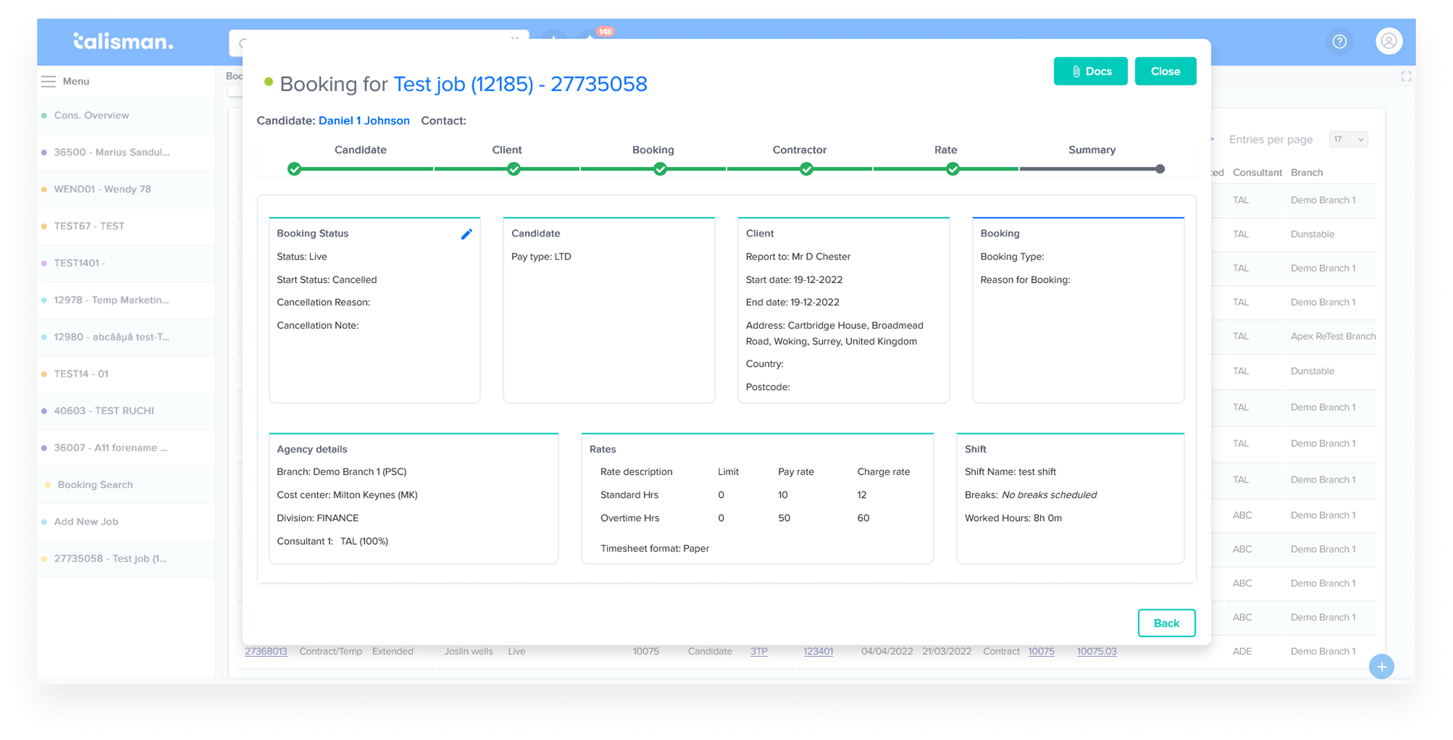The height and width of the screenshot is (740, 1453).
Task: Select Booking Search in the sidebar
Action: [95, 485]
